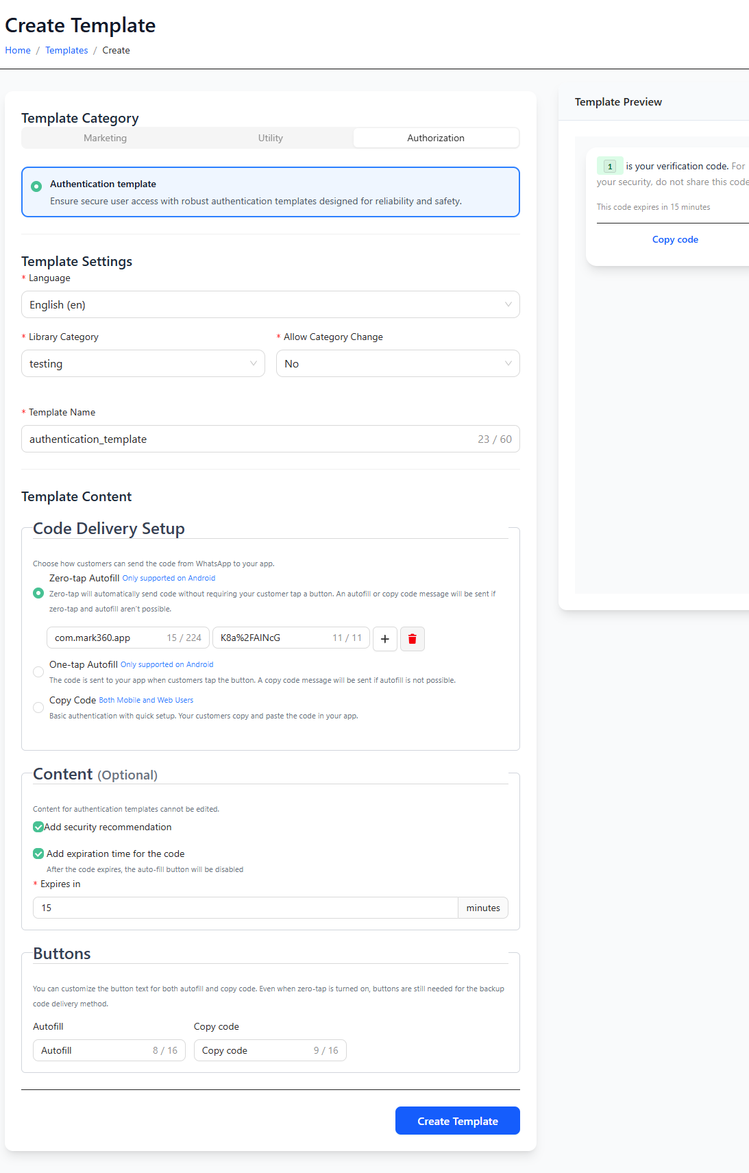The height and width of the screenshot is (1173, 749).
Task: Uncheck Add security recommendation checkbox
Action: coord(38,827)
